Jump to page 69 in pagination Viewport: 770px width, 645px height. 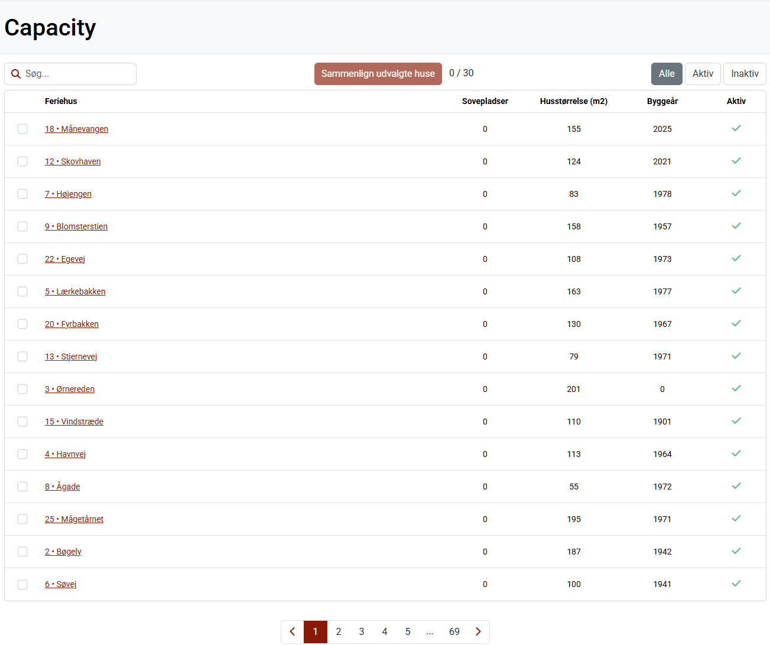coord(454,631)
